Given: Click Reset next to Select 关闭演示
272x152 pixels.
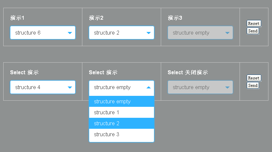Looking at the screenshot, I should 254,78.
